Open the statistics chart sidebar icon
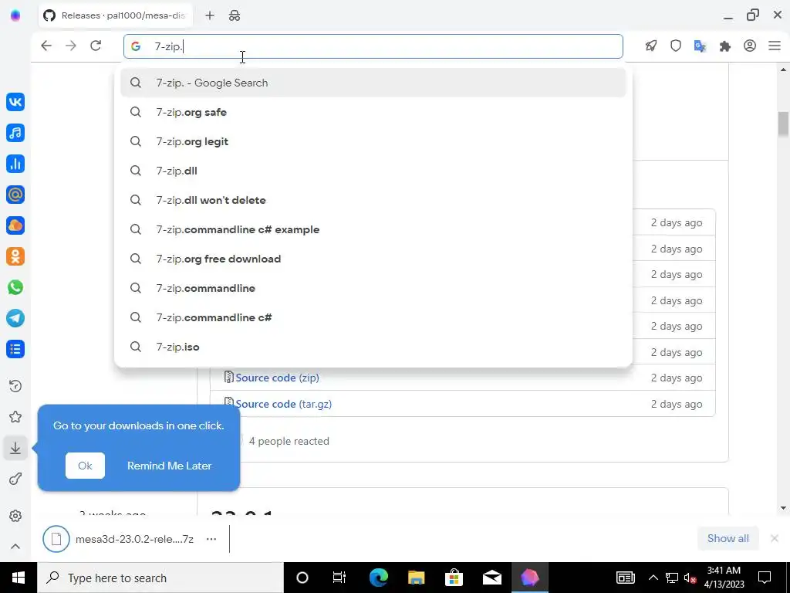The image size is (790, 593). coord(15,164)
